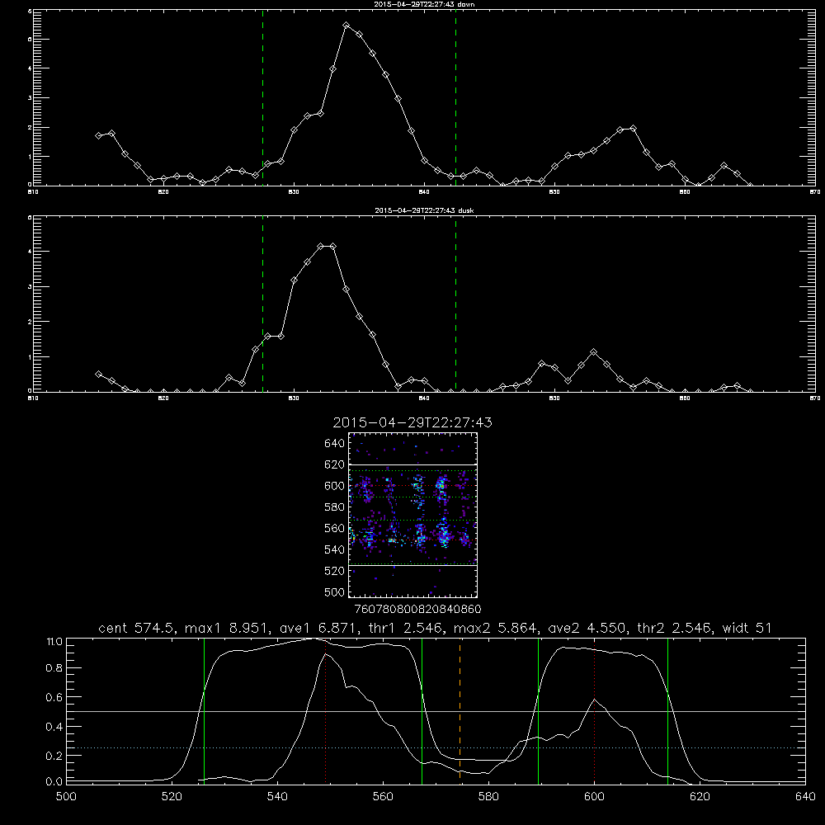Click the spectral image y-axis label 560
The image size is (825, 825).
pyautogui.click(x=335, y=528)
